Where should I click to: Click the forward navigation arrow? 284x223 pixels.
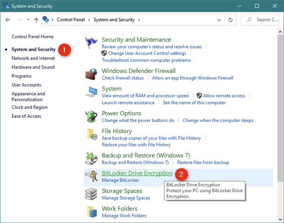click(x=19, y=20)
